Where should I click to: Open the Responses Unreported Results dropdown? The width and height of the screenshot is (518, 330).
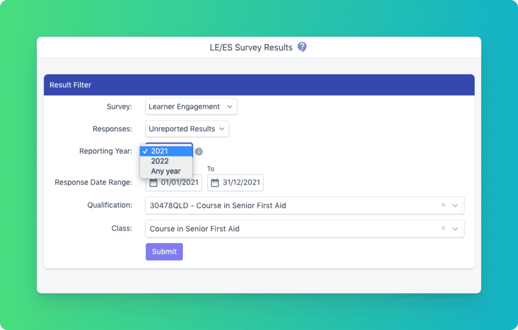coord(187,129)
